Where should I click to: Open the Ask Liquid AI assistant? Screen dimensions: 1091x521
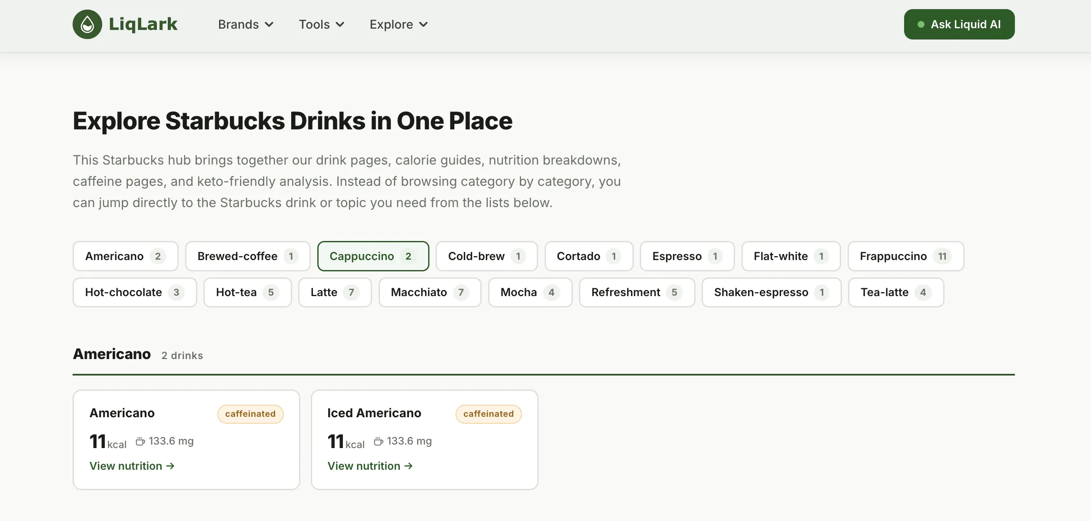(959, 24)
